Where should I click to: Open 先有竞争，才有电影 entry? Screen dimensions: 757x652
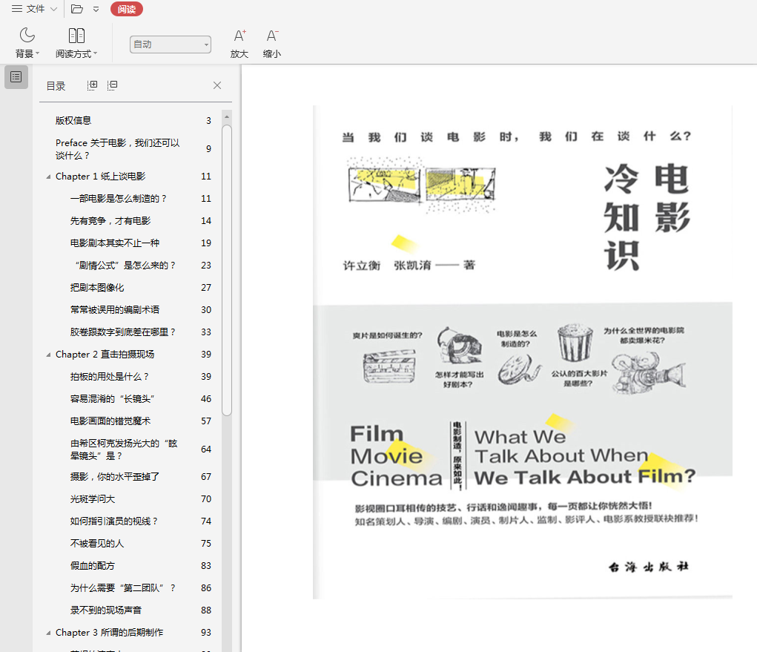click(x=110, y=221)
